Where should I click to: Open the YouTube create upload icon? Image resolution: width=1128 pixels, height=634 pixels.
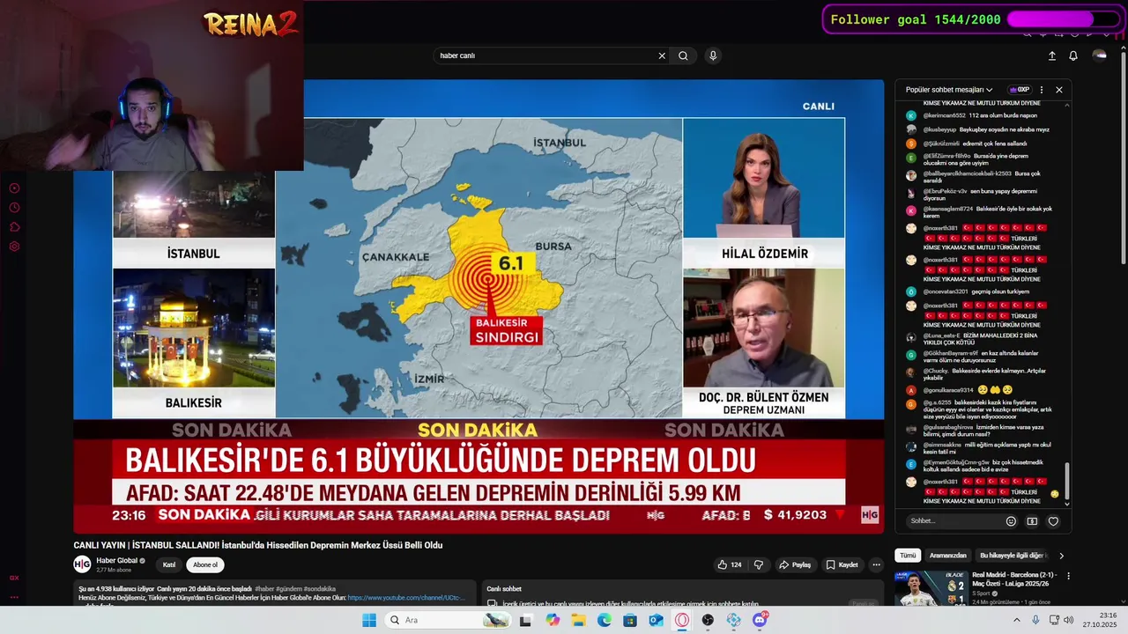(1051, 55)
